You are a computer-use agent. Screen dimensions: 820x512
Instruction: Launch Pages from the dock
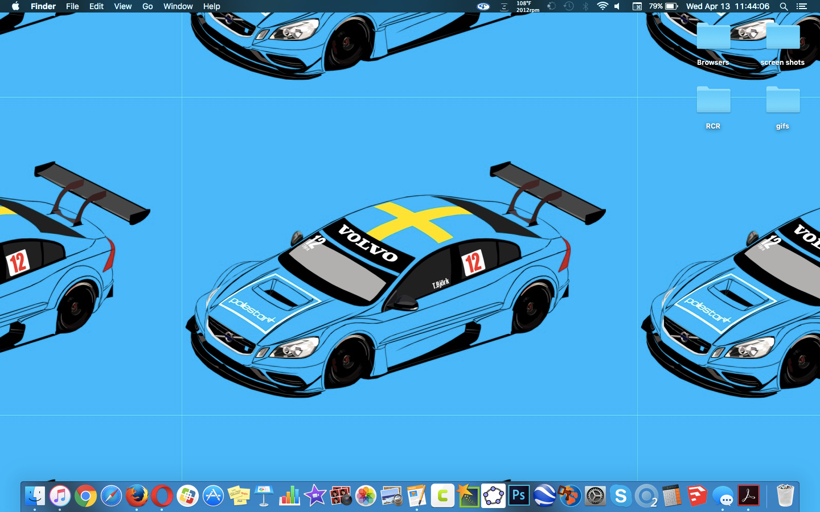click(417, 496)
